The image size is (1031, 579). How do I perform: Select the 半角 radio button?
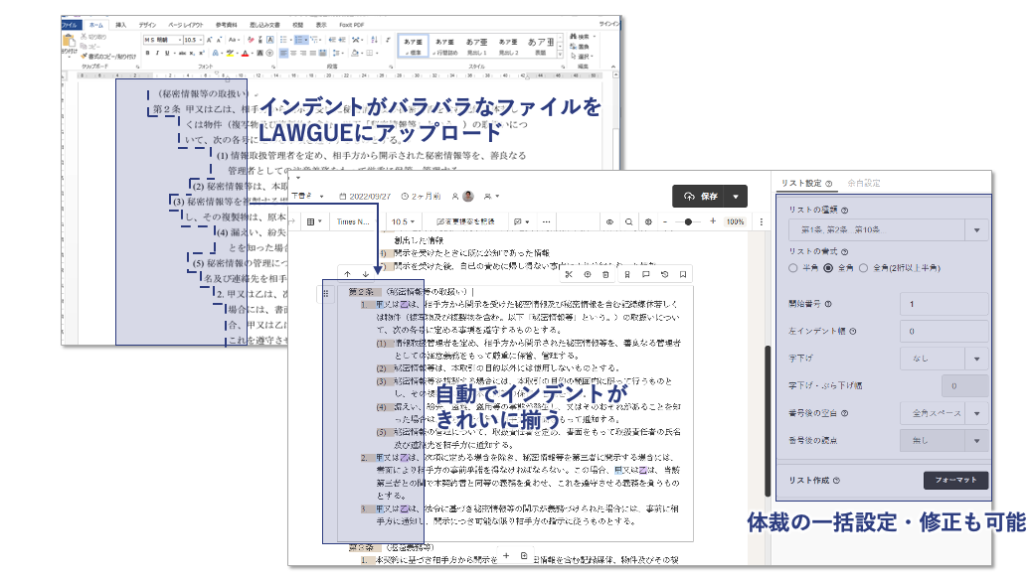click(792, 268)
